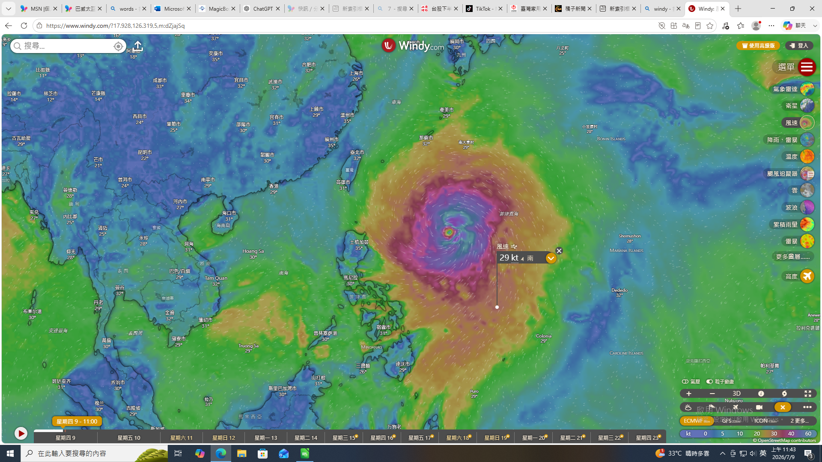
Task: Click the locate-me target icon in search bar
Action: [x=118, y=46]
